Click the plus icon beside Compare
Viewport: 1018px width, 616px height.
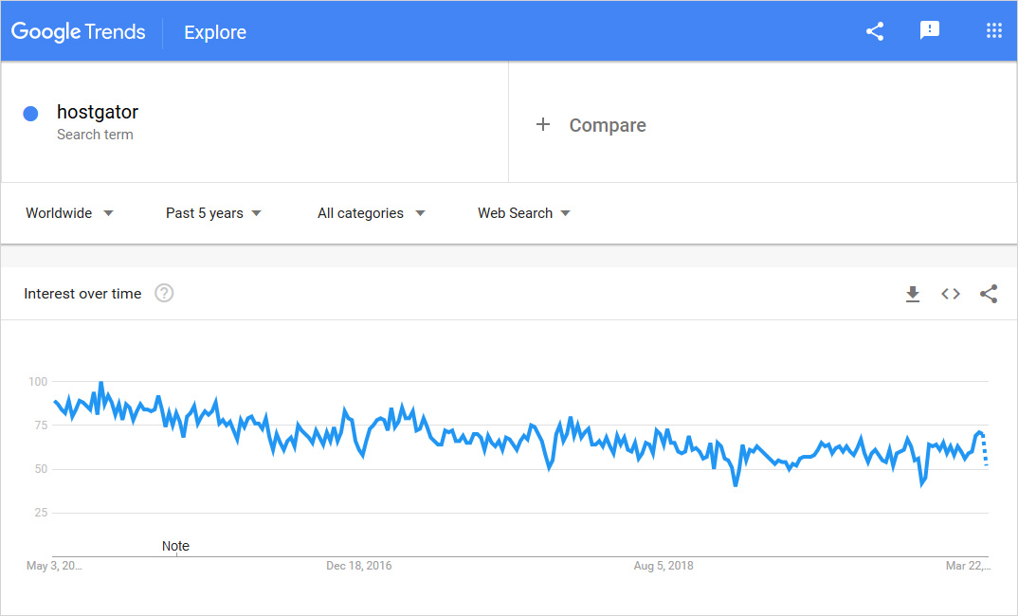pyautogui.click(x=543, y=125)
